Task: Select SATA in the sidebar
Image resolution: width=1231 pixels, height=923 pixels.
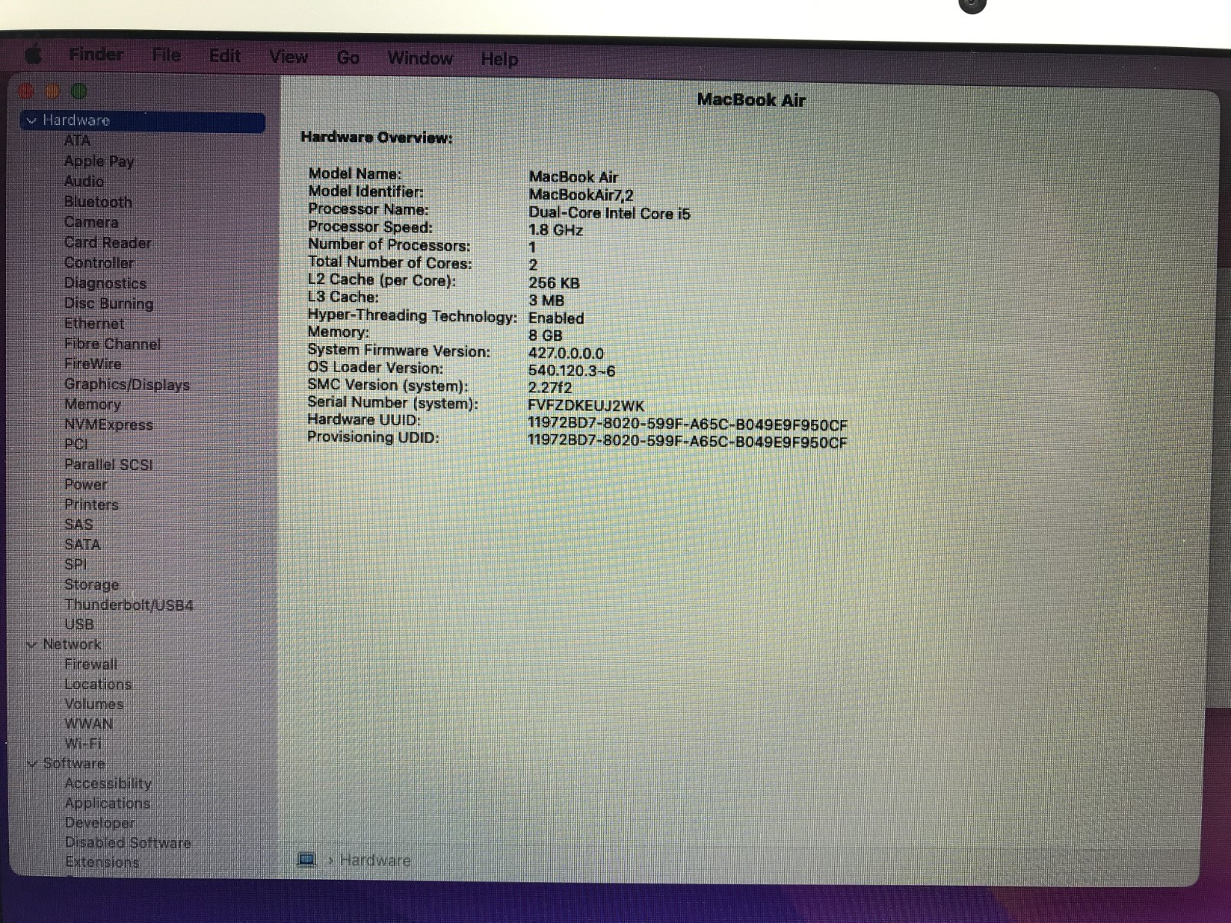Action: (x=82, y=545)
